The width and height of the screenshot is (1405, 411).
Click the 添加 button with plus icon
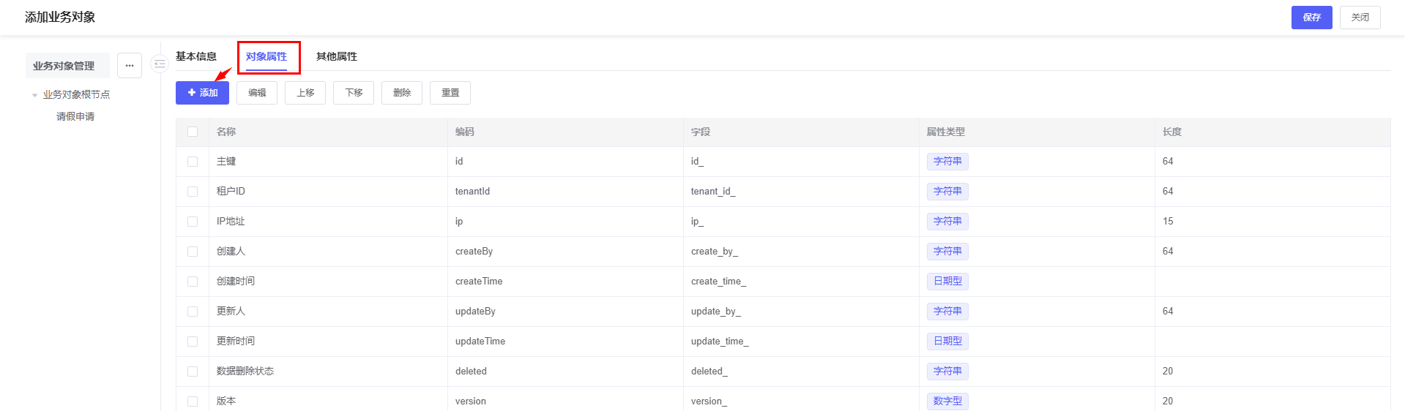pyautogui.click(x=202, y=93)
